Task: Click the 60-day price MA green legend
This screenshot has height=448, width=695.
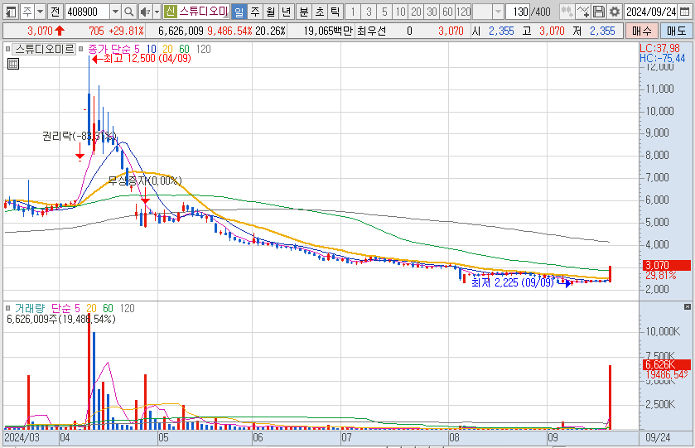Action: tap(184, 49)
